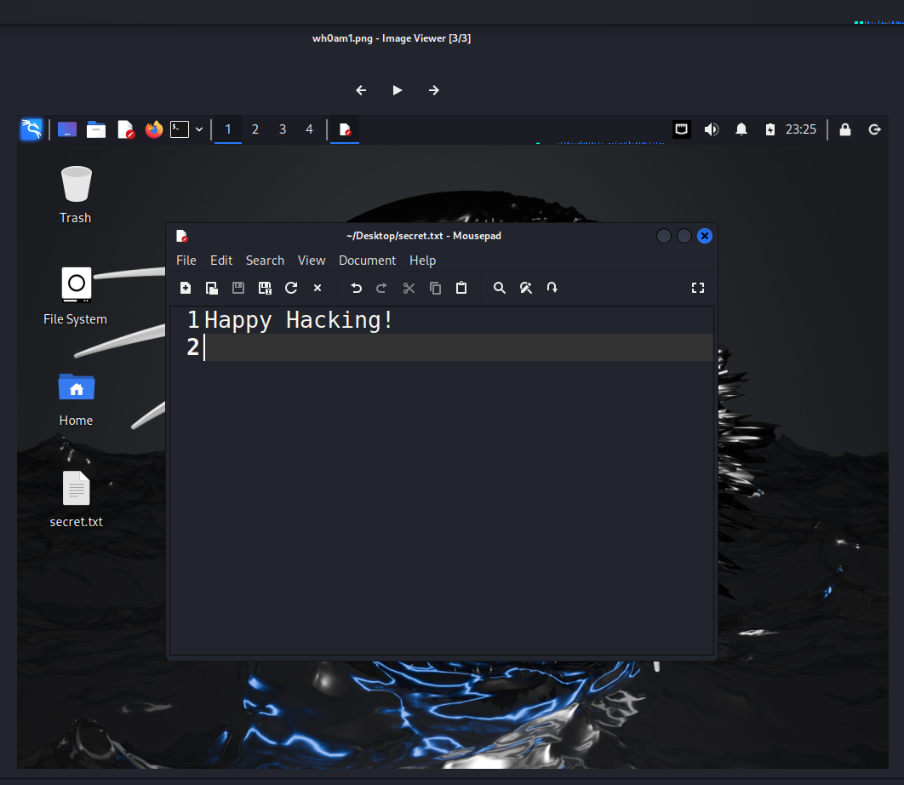This screenshot has width=904, height=785.
Task: Go to previous image in Image Viewer
Action: pos(361,90)
